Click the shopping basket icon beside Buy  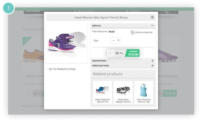pyautogui.click(x=117, y=53)
